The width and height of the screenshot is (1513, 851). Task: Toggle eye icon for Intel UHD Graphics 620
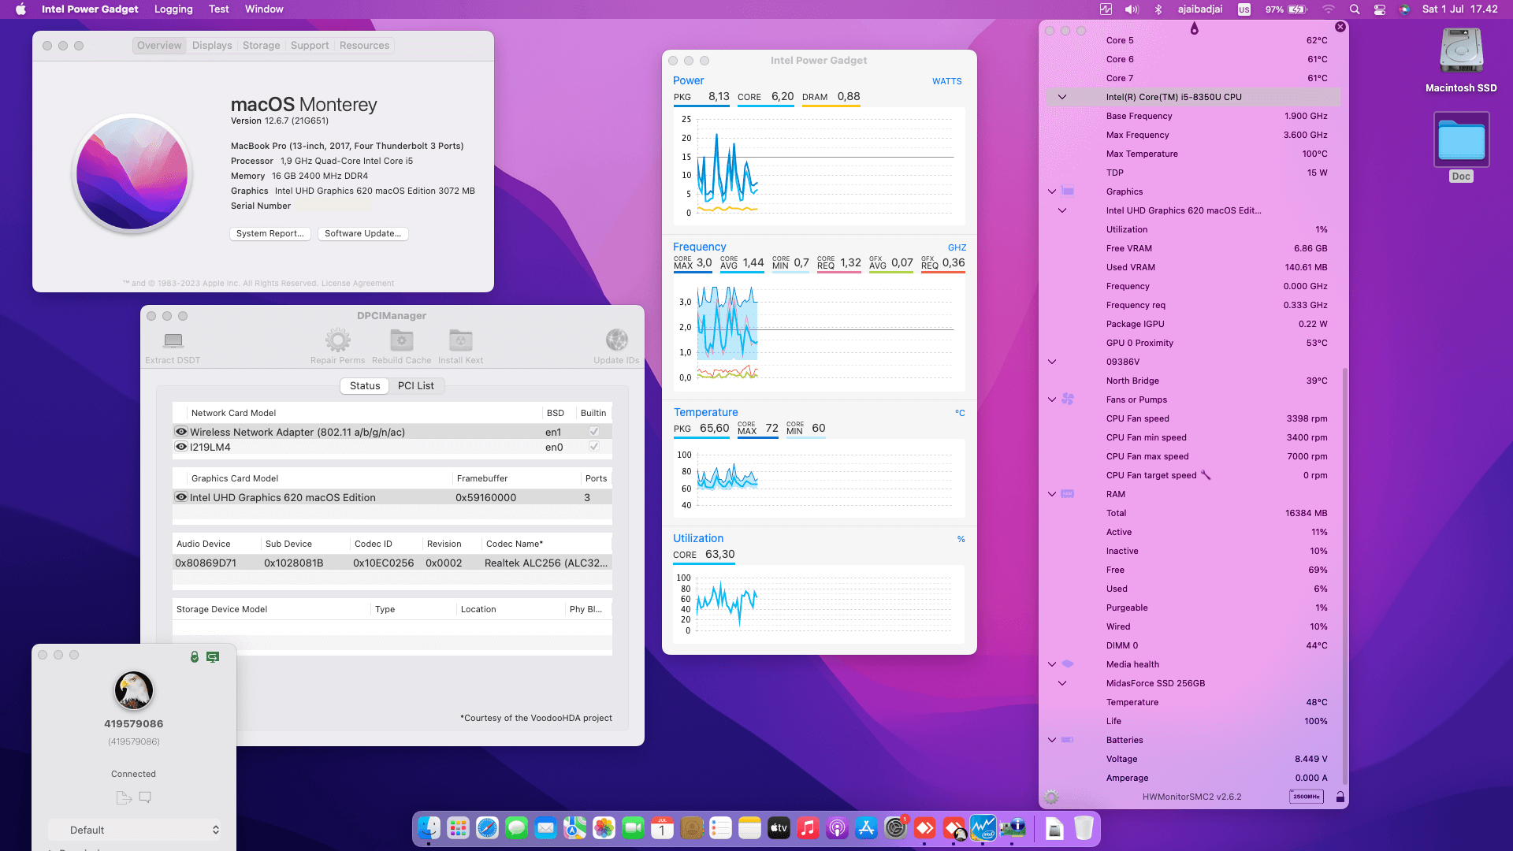181,497
